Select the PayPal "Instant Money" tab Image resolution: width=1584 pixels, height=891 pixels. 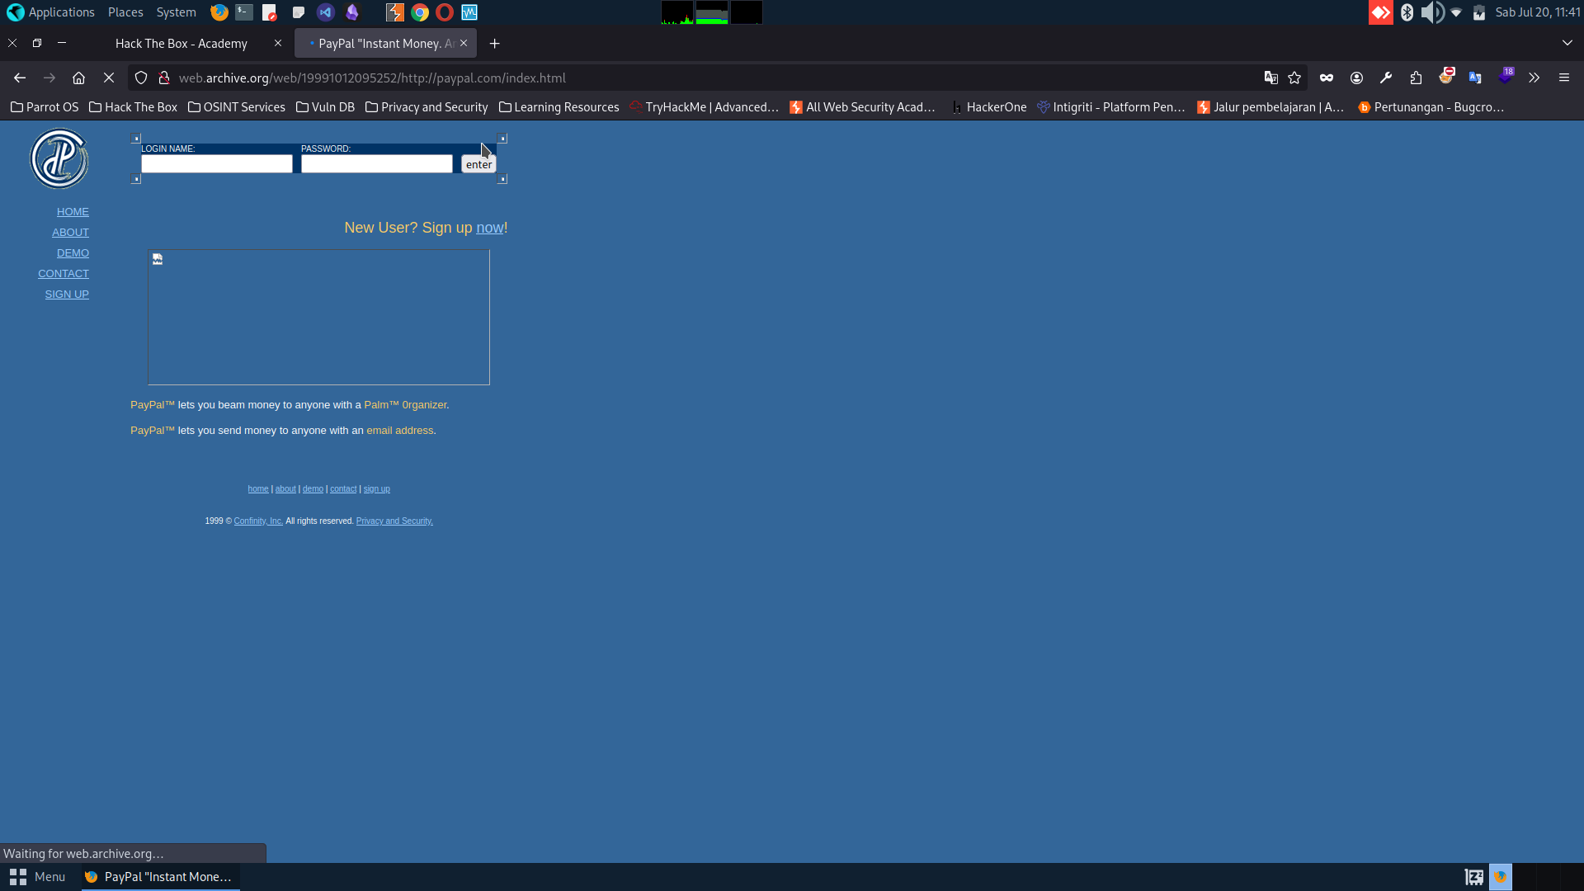coord(385,43)
